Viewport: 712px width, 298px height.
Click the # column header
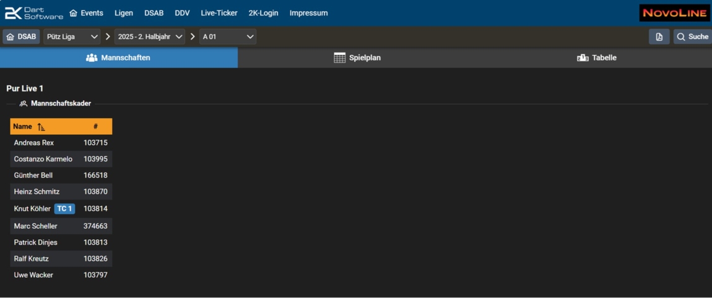[x=95, y=127]
